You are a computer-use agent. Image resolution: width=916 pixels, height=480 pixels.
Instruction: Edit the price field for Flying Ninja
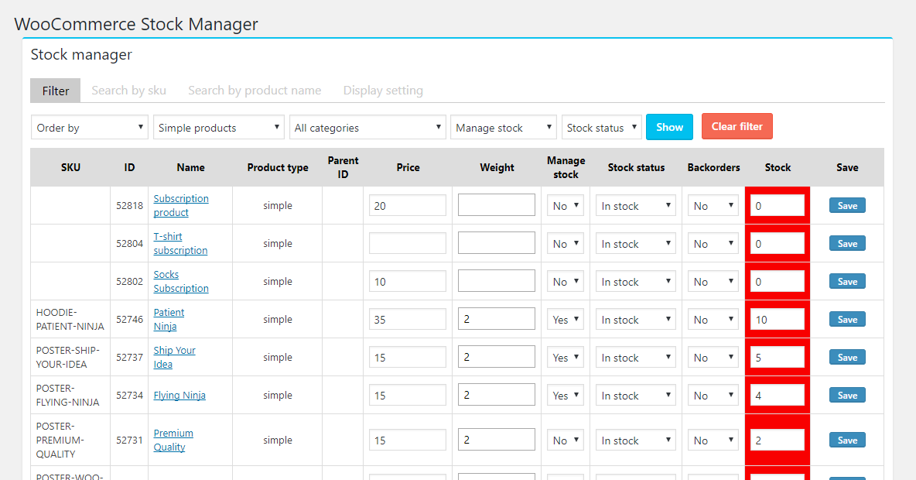(x=408, y=396)
